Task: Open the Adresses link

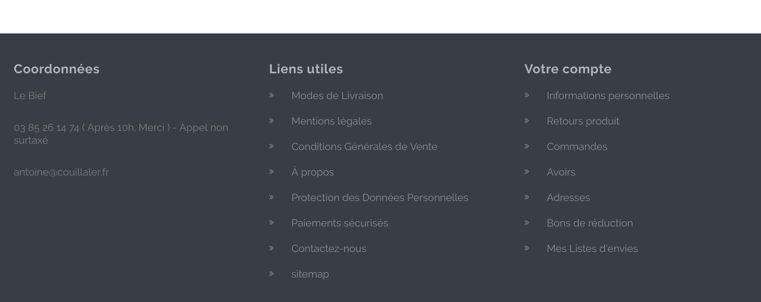Action: 568,198
